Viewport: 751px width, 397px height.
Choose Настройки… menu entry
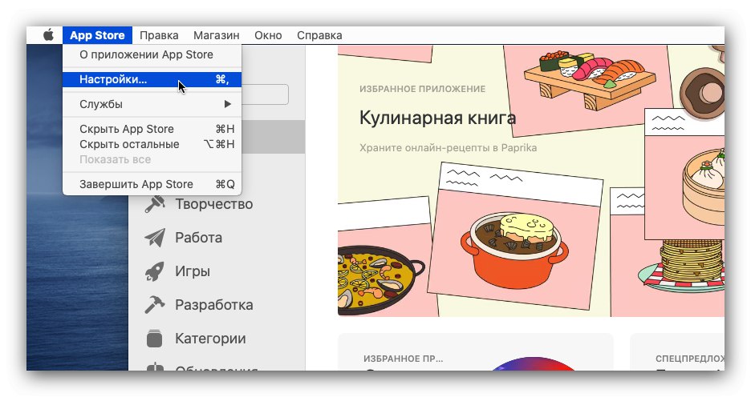click(x=152, y=79)
